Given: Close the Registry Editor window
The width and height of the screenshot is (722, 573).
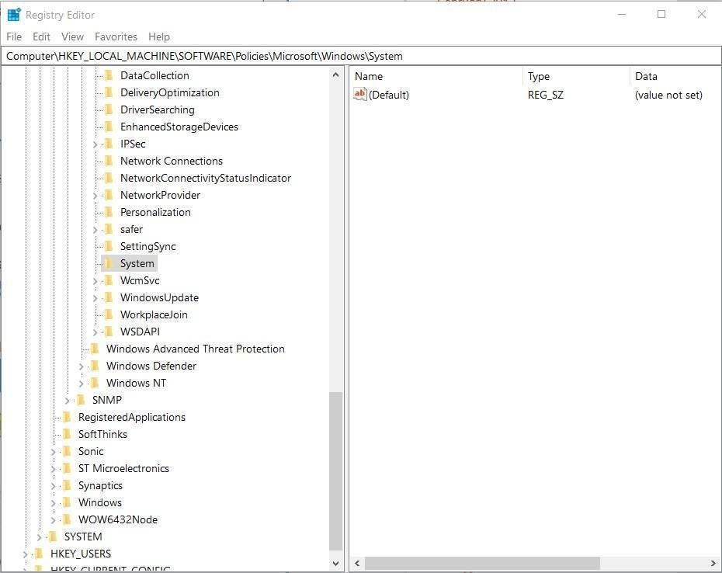Looking at the screenshot, I should point(701,14).
